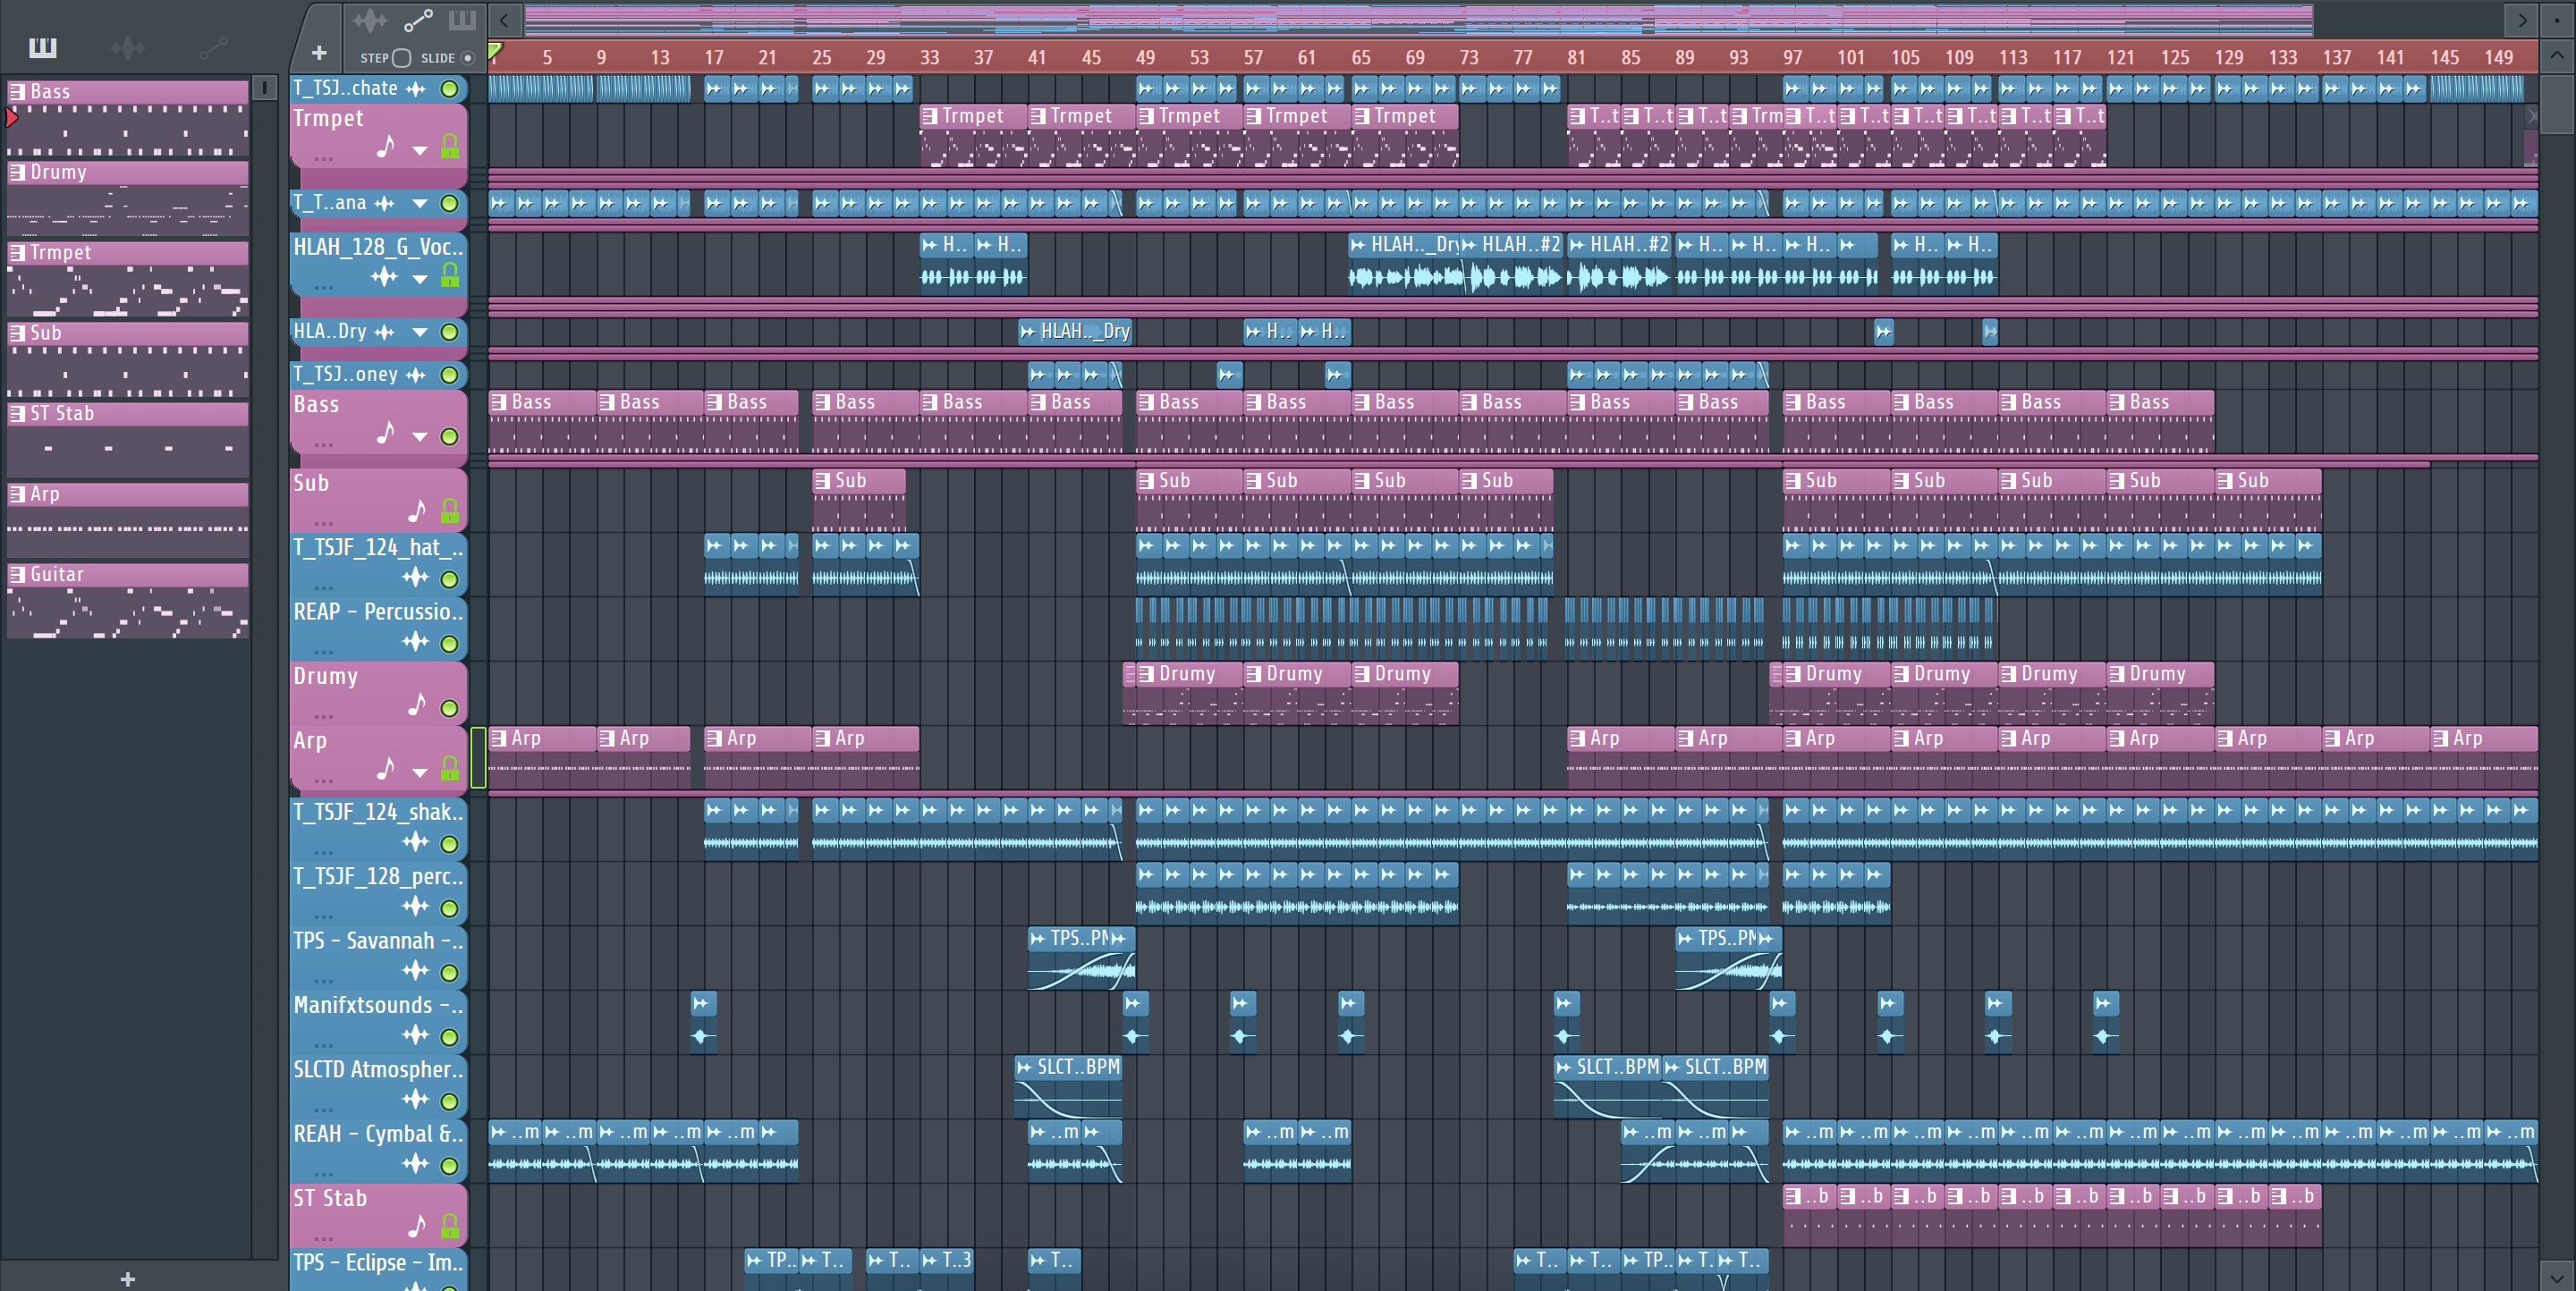
Task: Enable the STEP checkbox
Action: coord(402,58)
